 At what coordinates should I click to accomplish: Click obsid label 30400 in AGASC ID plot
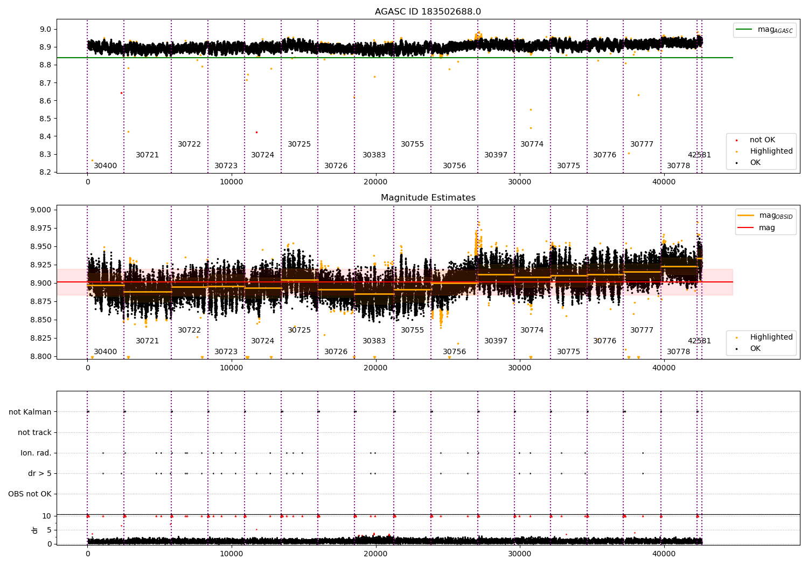pyautogui.click(x=105, y=166)
